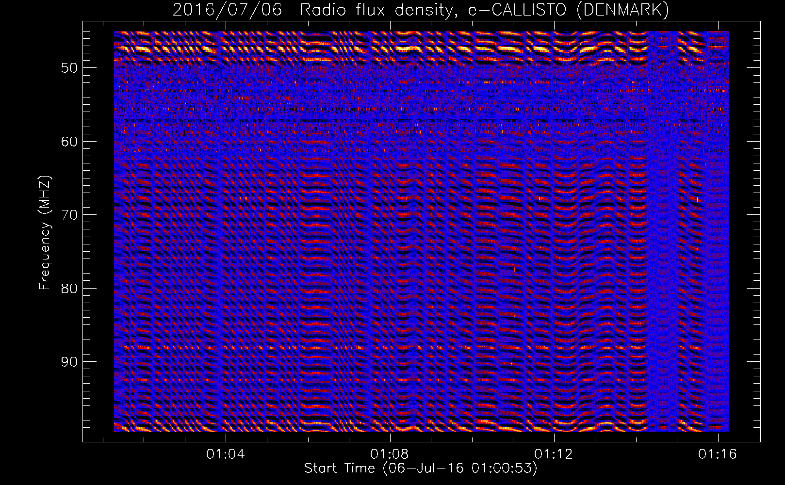Click the 50 MHz tick label

pyautogui.click(x=69, y=68)
